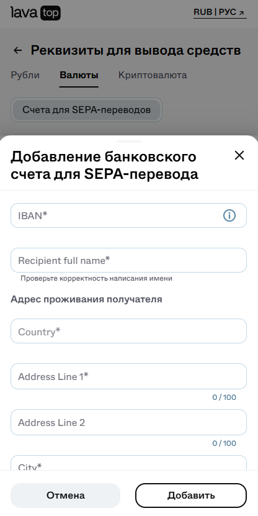The height and width of the screenshot is (516, 258).
Task: Open the lava top logo homepage
Action: click(35, 13)
